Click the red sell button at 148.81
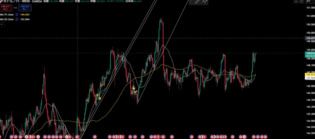The image size is (315, 139). [6, 7]
